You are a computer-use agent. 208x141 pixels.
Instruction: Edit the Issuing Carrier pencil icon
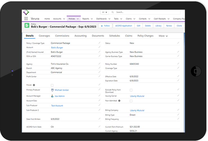178,95
